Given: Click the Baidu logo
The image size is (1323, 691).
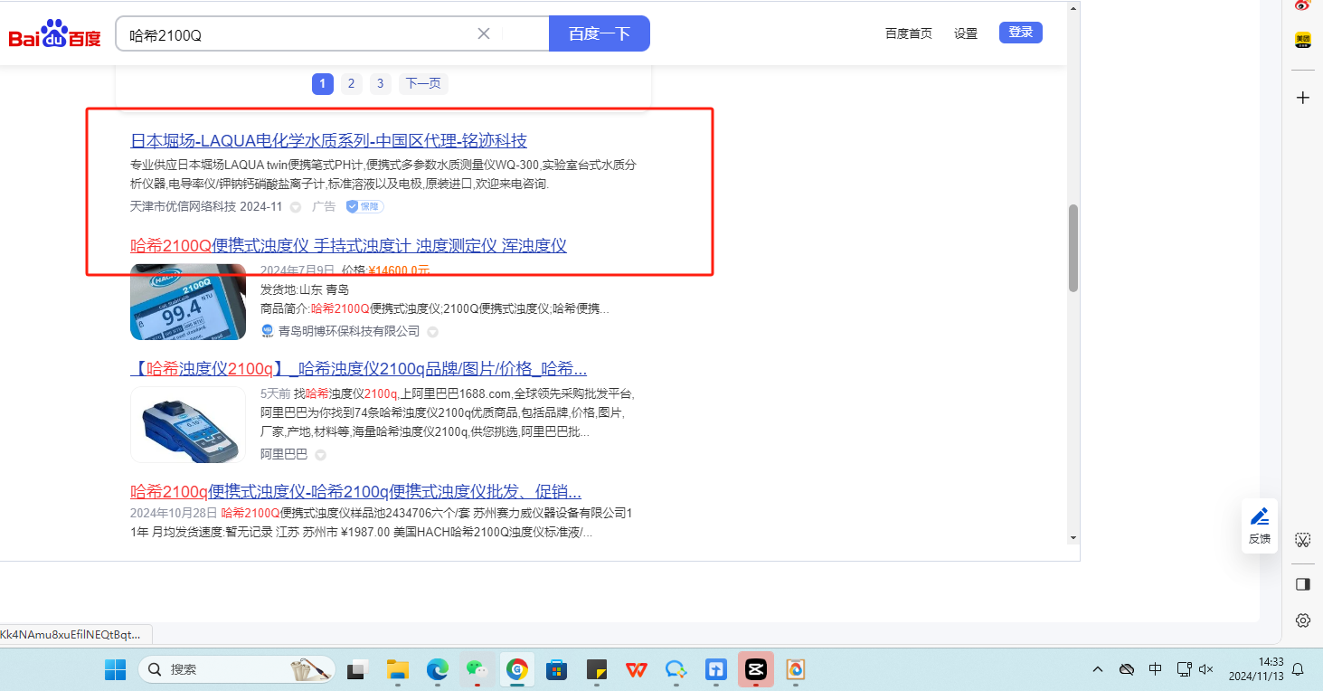Looking at the screenshot, I should (55, 34).
